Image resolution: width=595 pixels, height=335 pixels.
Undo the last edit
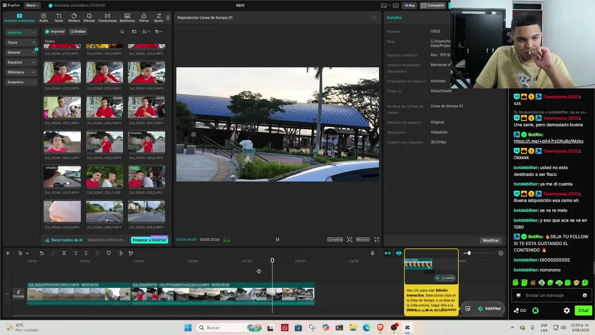(41, 253)
